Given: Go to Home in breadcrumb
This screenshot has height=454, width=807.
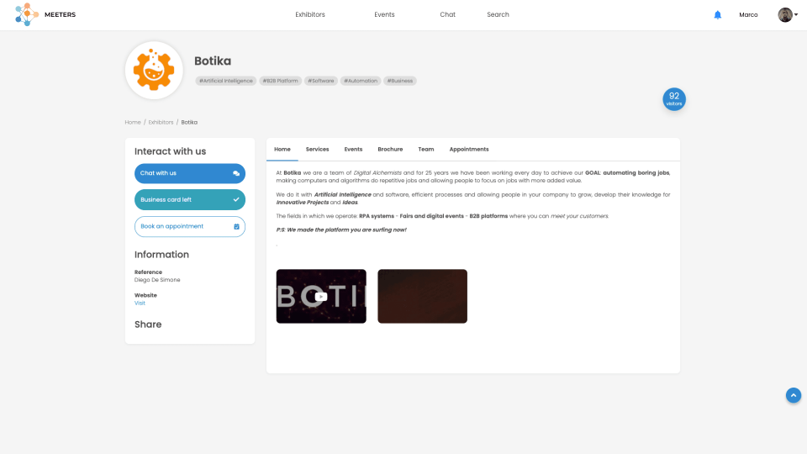Looking at the screenshot, I should [x=133, y=123].
